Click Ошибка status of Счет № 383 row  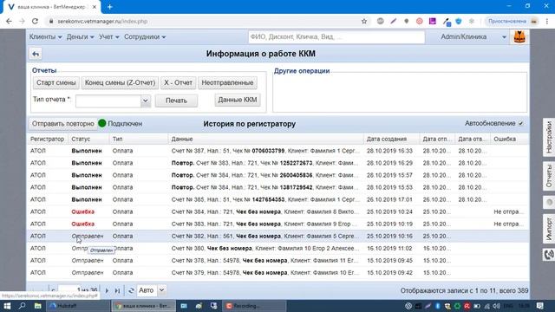click(x=83, y=224)
